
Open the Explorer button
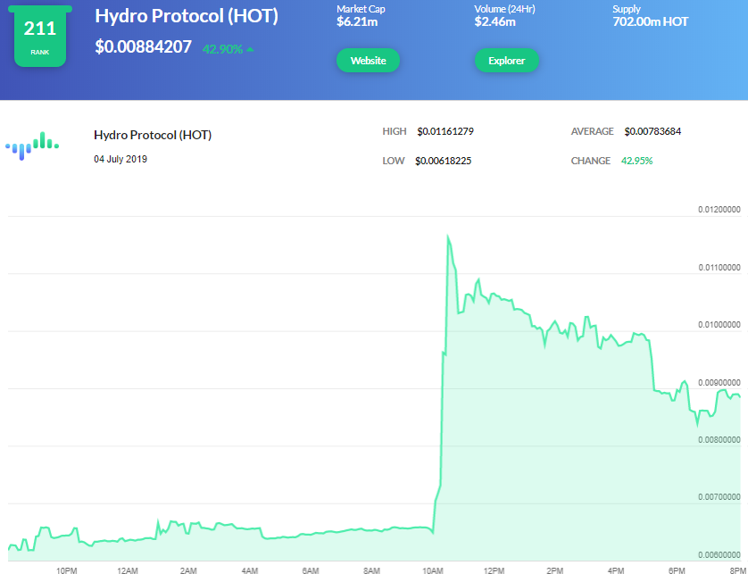point(507,61)
